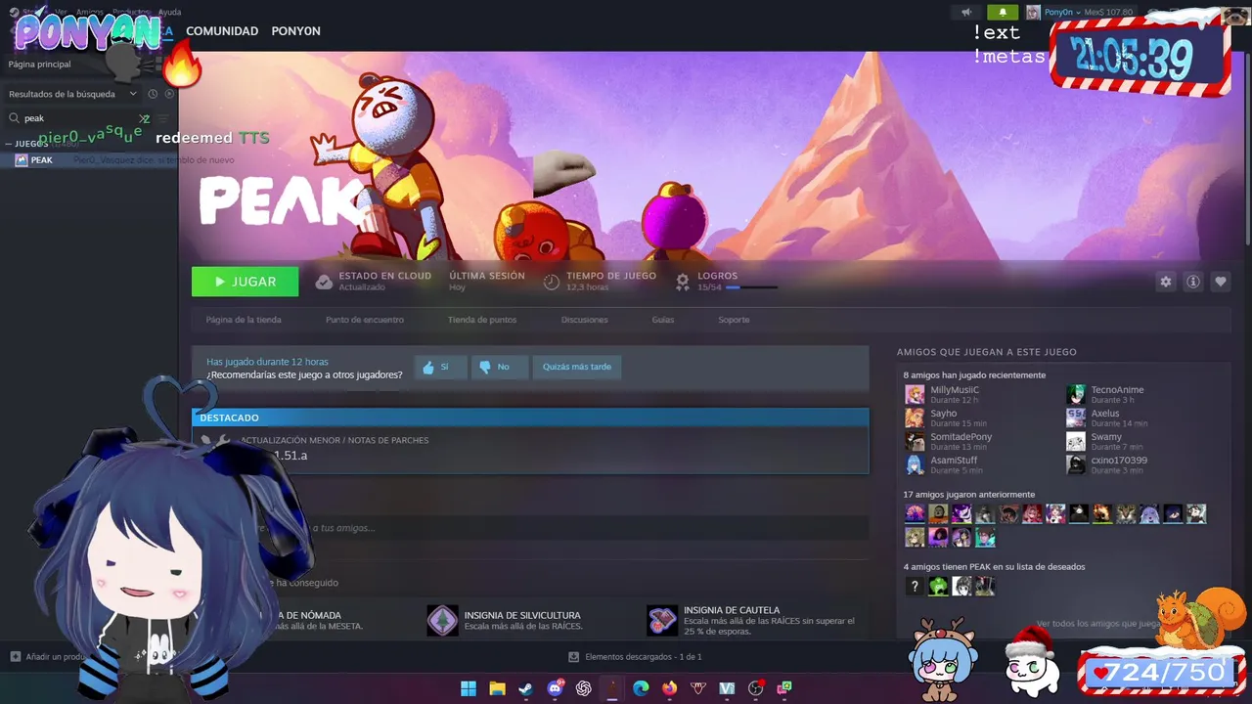The height and width of the screenshot is (704, 1252).
Task: Click Insignia de Cautela achievement icon
Action: [x=662, y=621]
